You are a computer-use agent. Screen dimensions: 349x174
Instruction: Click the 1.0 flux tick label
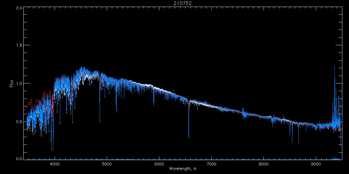click(19, 84)
